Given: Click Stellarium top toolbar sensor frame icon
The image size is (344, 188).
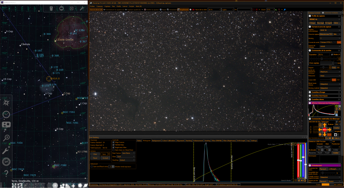Looking at the screenshot, I should 61,9.
